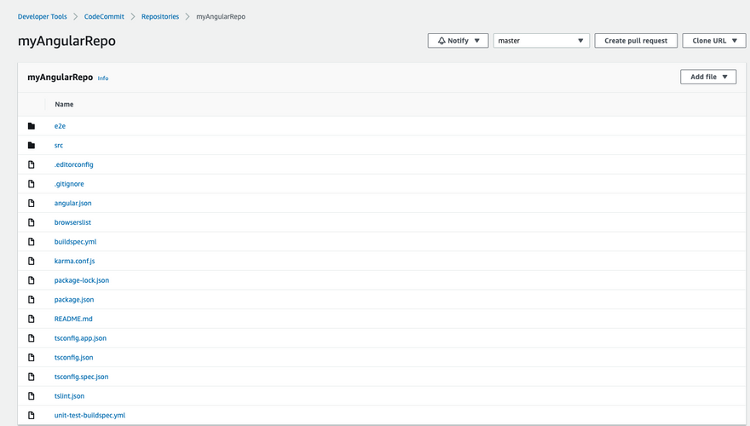Screen dimensions: 750x426
Task: Click the file icon beside tslint.json
Action: point(32,396)
